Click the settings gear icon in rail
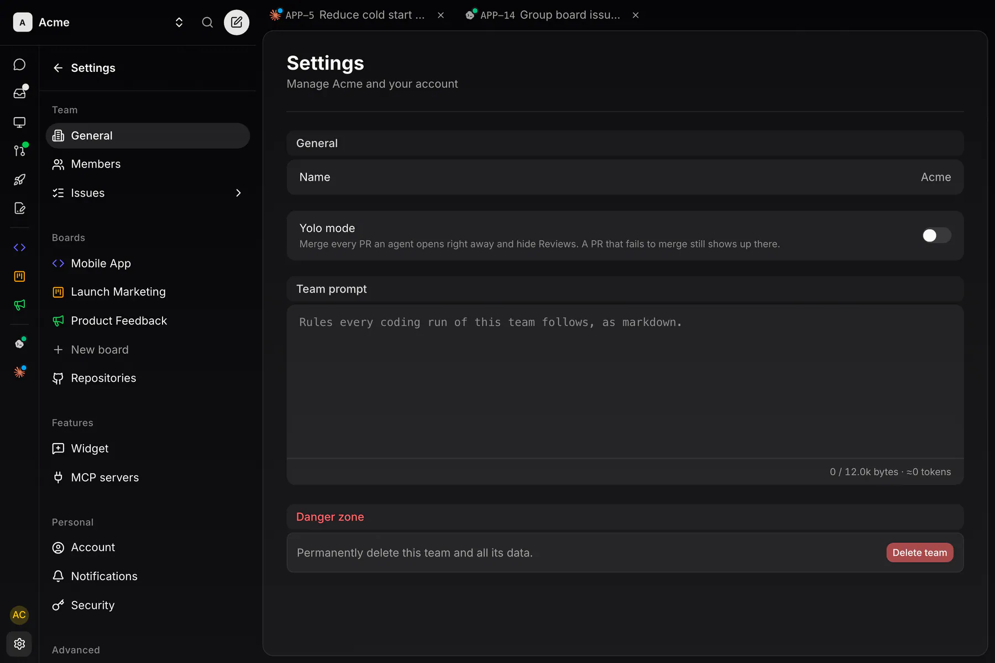Image resolution: width=995 pixels, height=663 pixels. pos(19,644)
